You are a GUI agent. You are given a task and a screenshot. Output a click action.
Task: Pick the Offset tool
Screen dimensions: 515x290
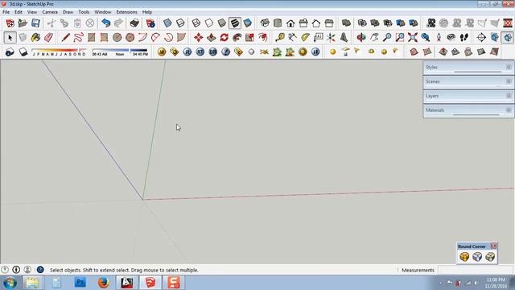[262, 38]
